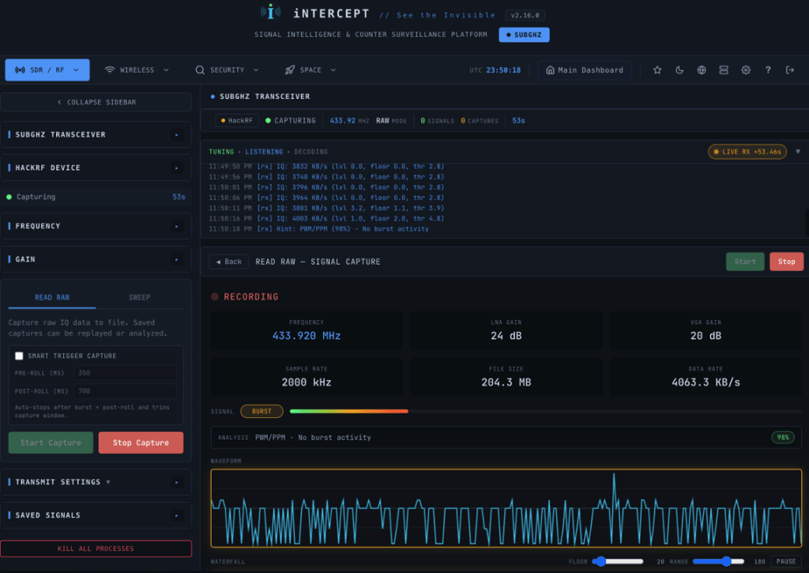Collapse the Transmit Settings section
The width and height of the screenshot is (809, 573).
96,482
